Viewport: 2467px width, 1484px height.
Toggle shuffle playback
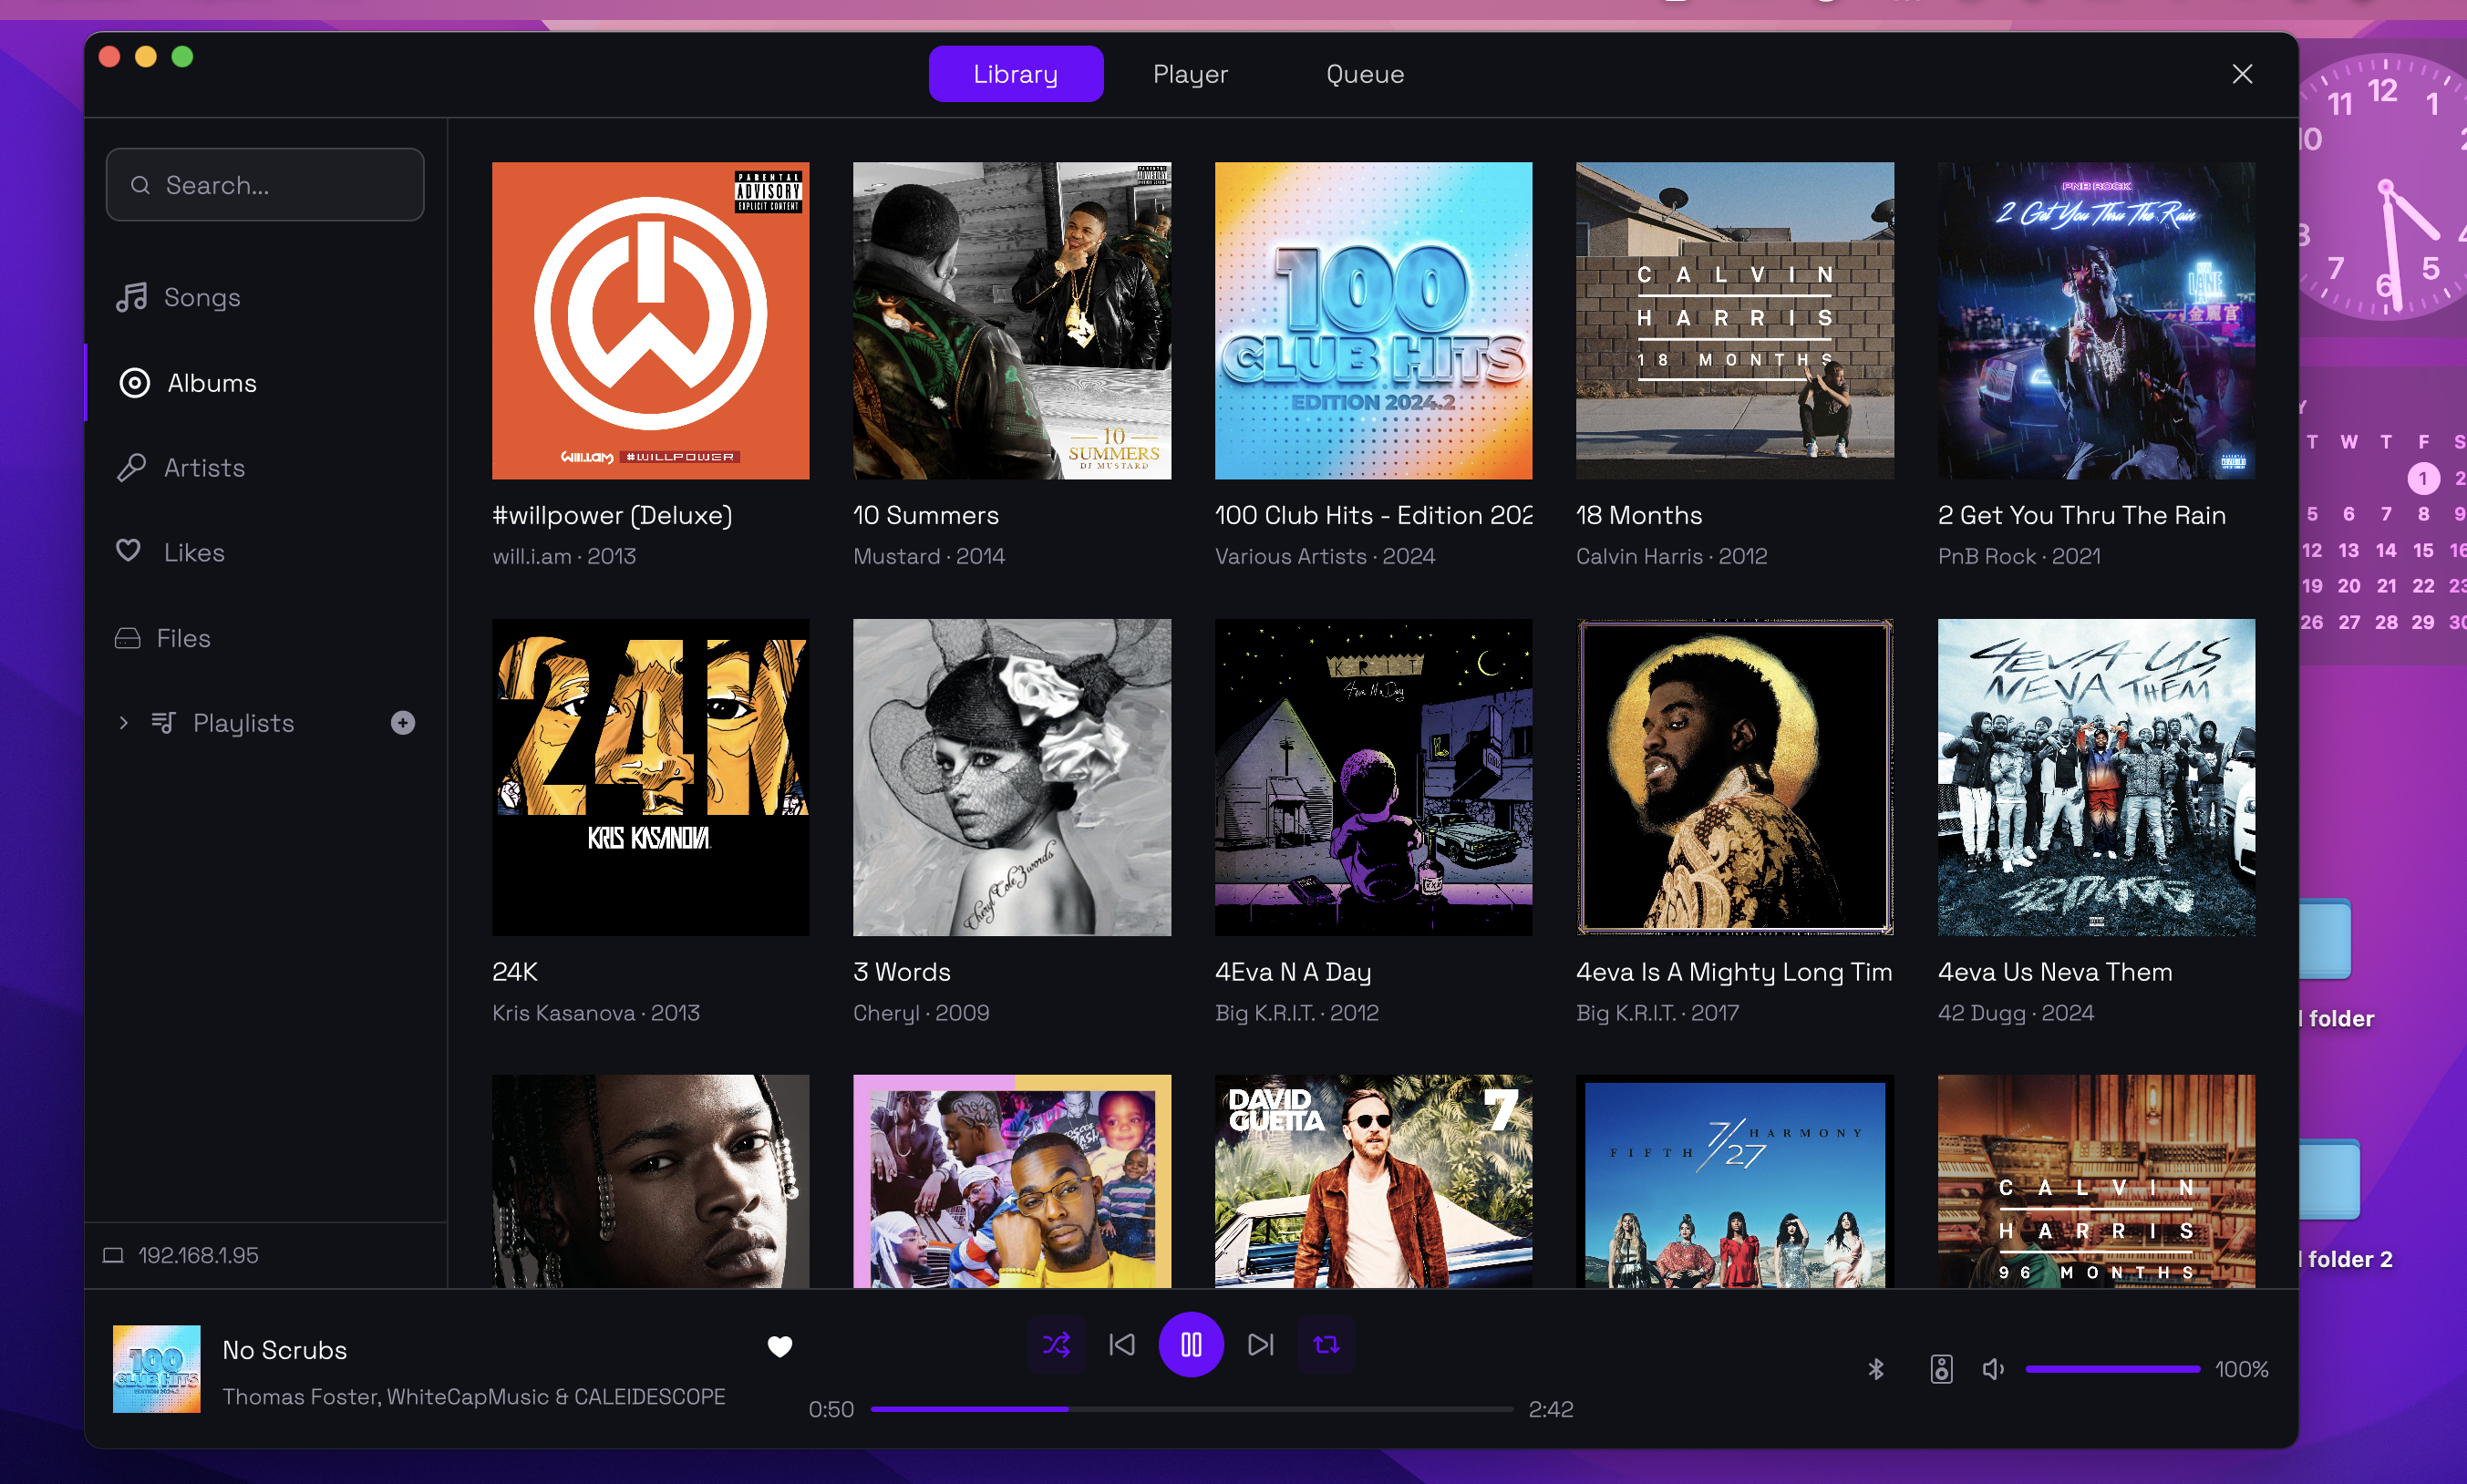pyautogui.click(x=1057, y=1345)
